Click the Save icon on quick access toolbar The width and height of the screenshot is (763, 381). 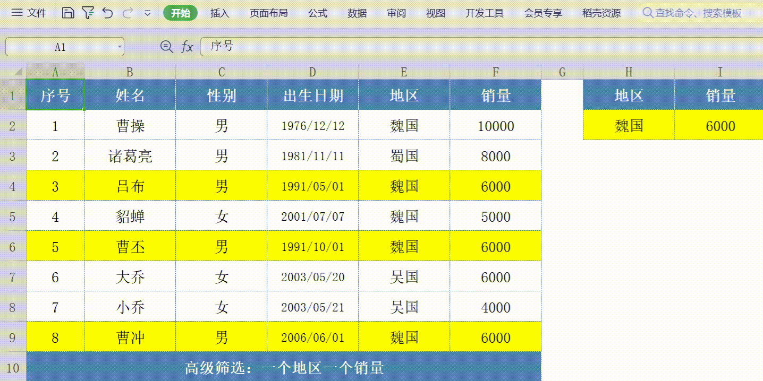(x=69, y=12)
